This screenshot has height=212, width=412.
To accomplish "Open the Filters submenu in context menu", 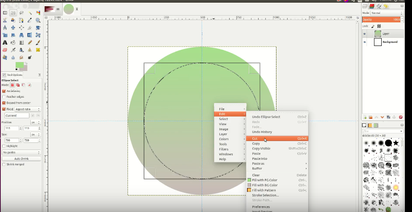I will click(230, 149).
